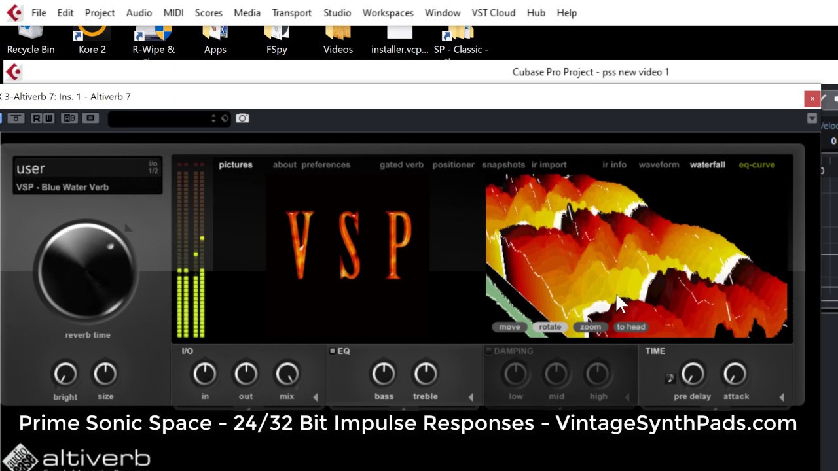The width and height of the screenshot is (838, 471).
Task: Toggle tempo sync note icon for pre delay
Action: tap(670, 378)
